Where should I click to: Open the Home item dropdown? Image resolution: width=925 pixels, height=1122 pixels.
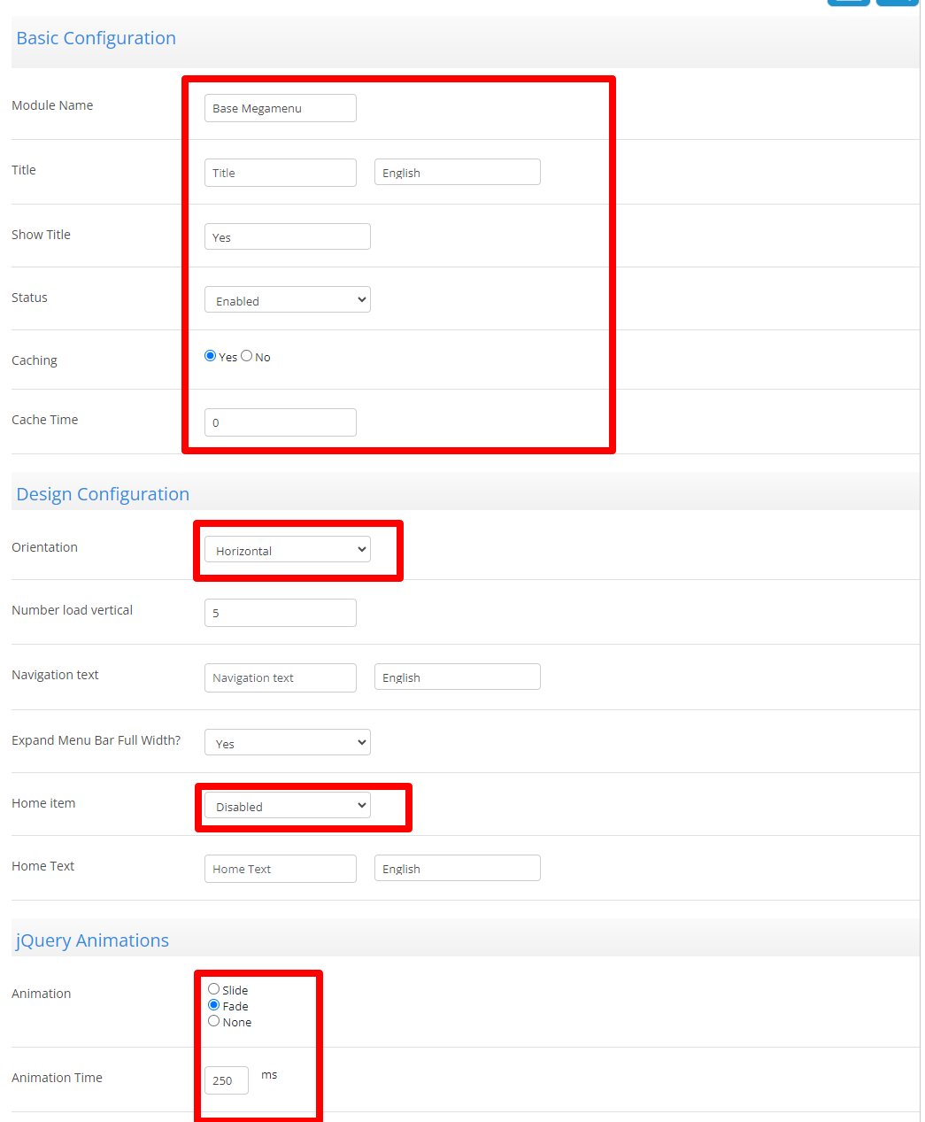(287, 806)
